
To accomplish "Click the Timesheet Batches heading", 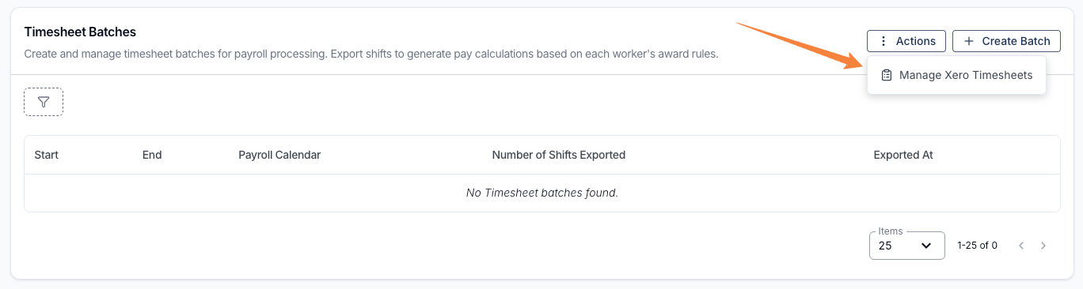I will [x=80, y=32].
